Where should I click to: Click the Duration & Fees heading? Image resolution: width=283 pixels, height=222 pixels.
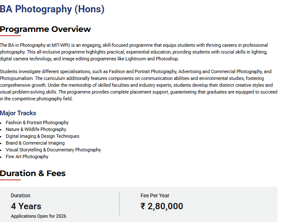pos(33,173)
